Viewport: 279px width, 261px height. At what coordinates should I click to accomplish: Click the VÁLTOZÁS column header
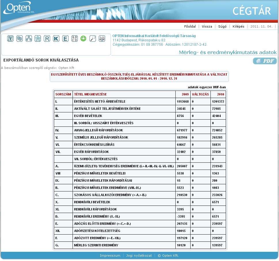coord(200,94)
